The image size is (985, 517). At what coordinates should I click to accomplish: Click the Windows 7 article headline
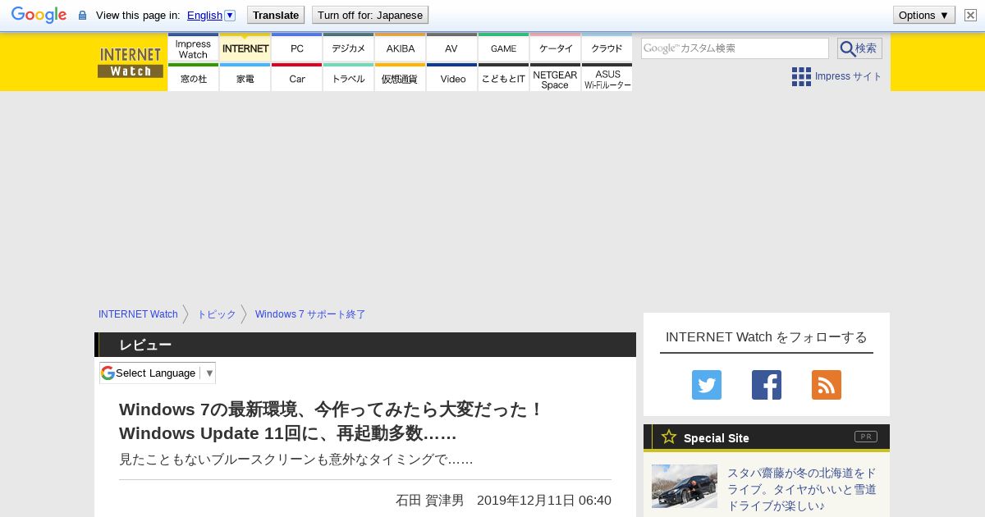[x=330, y=421]
